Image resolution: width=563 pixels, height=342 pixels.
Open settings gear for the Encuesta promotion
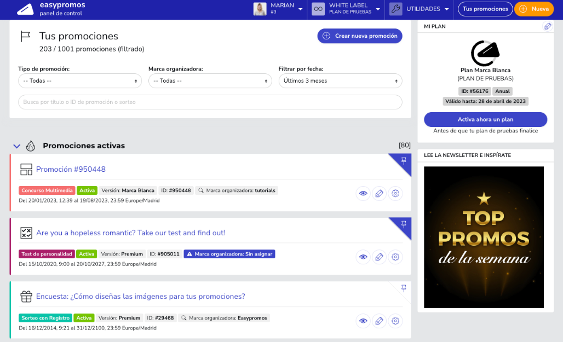click(x=395, y=321)
